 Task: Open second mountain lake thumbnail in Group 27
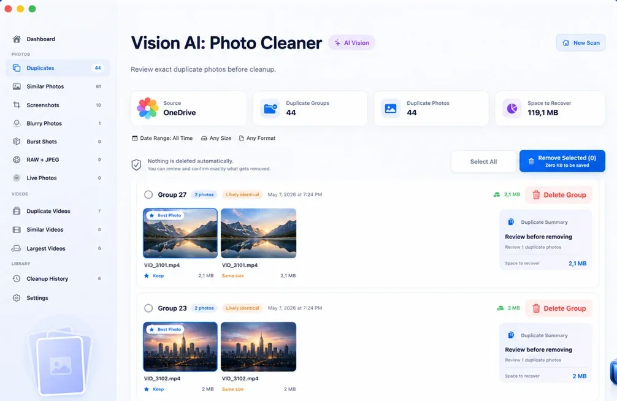click(x=259, y=234)
